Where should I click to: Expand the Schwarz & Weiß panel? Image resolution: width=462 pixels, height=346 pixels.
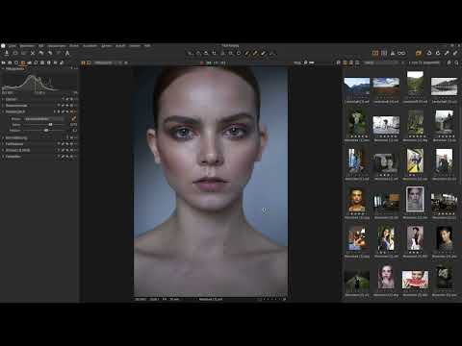click(3, 150)
